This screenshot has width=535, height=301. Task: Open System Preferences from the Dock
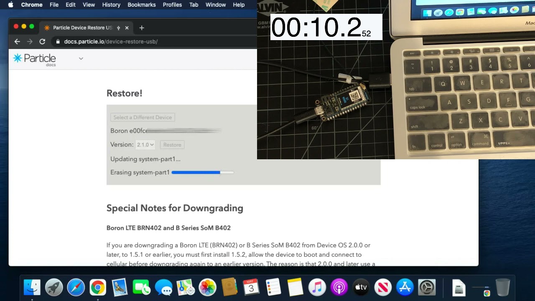[x=426, y=288]
